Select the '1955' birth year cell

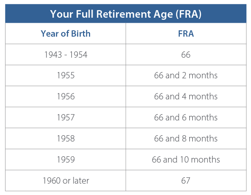click(x=66, y=75)
